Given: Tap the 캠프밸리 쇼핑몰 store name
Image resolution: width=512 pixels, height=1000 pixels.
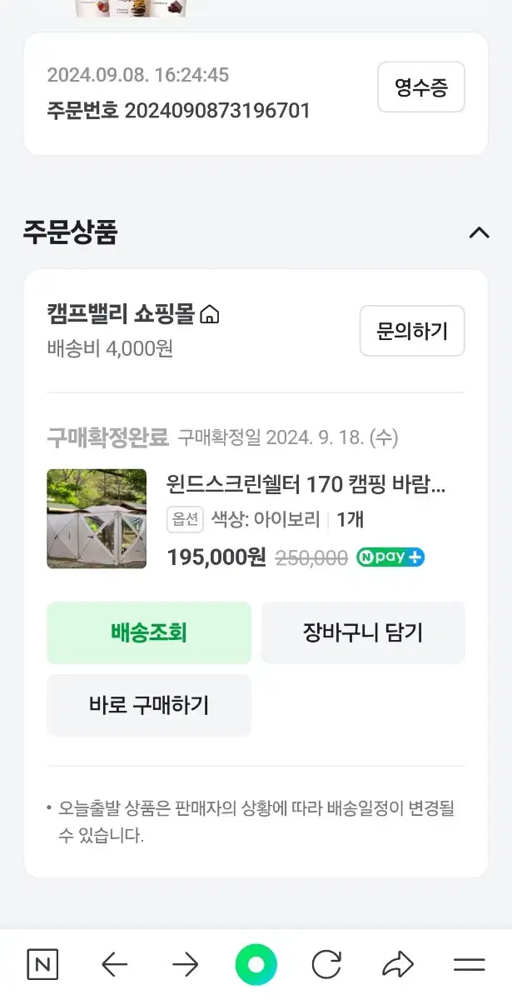Looking at the screenshot, I should click(121, 315).
